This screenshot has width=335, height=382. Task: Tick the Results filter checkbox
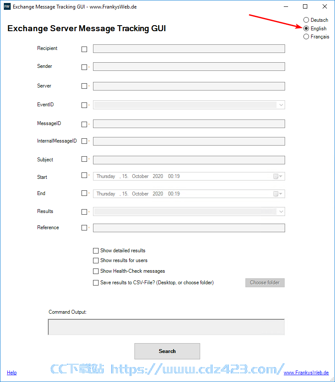(x=84, y=212)
